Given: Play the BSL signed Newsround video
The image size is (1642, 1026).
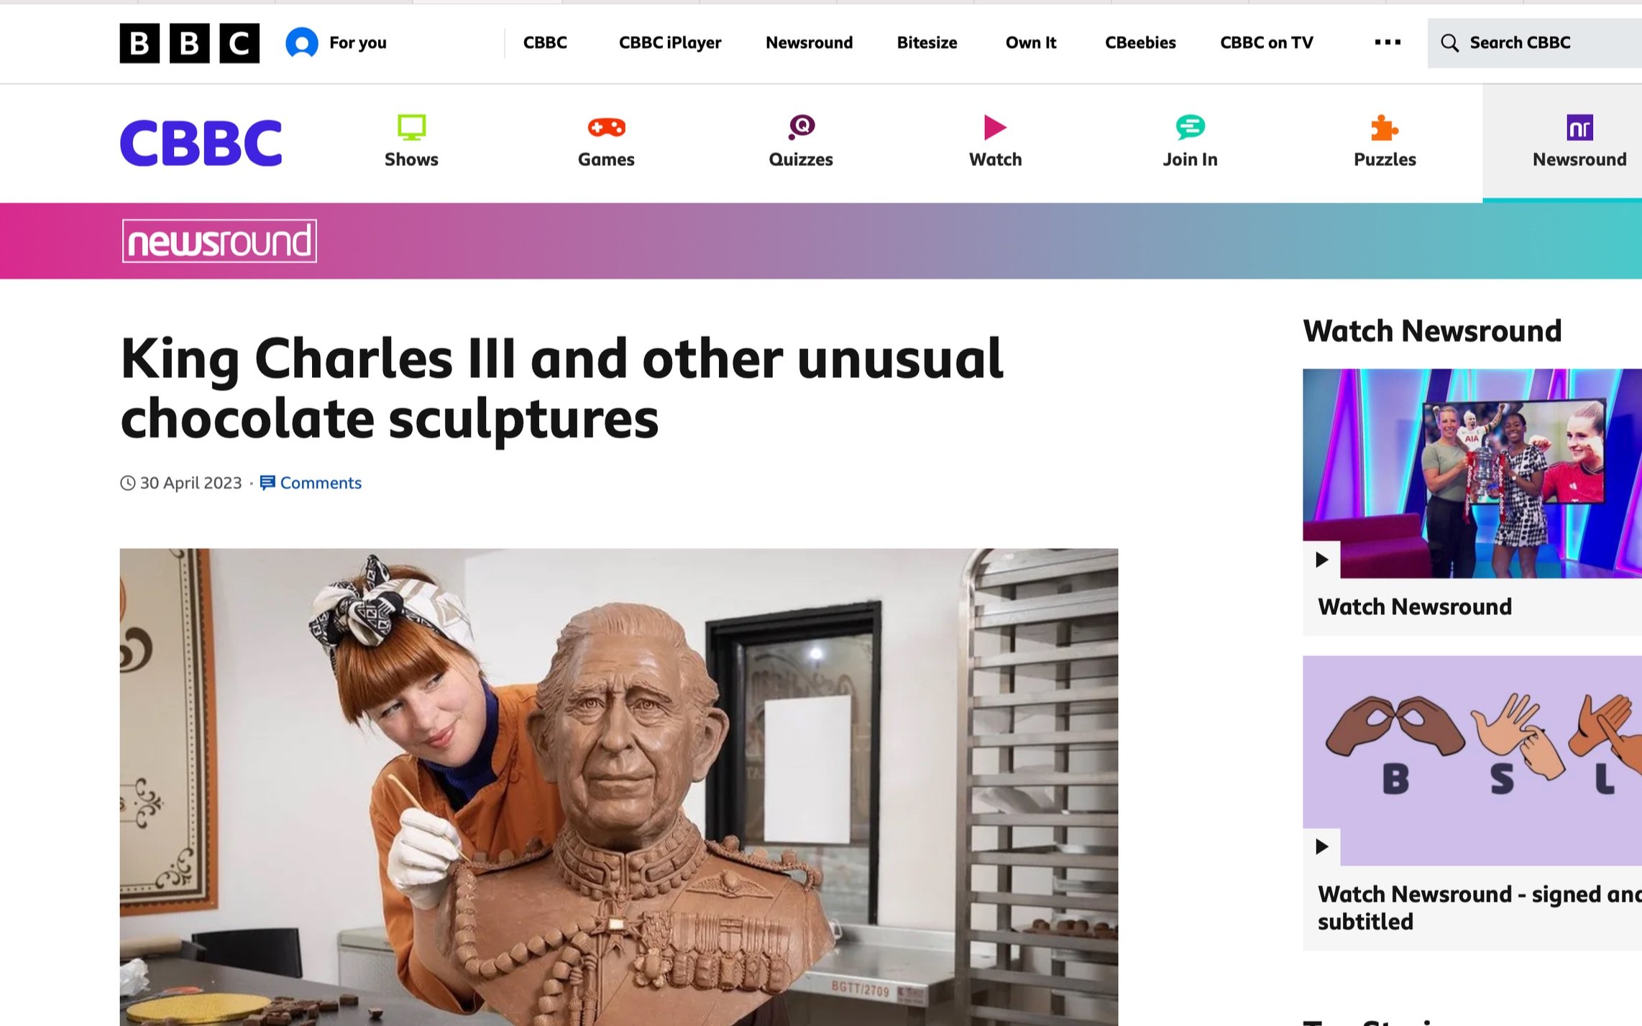Looking at the screenshot, I should point(1472,760).
